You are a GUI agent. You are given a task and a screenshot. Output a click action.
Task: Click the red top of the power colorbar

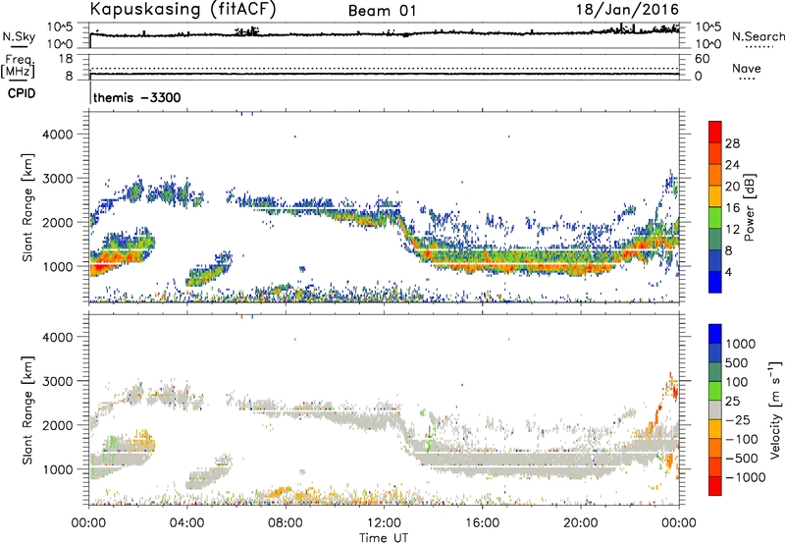pos(715,132)
